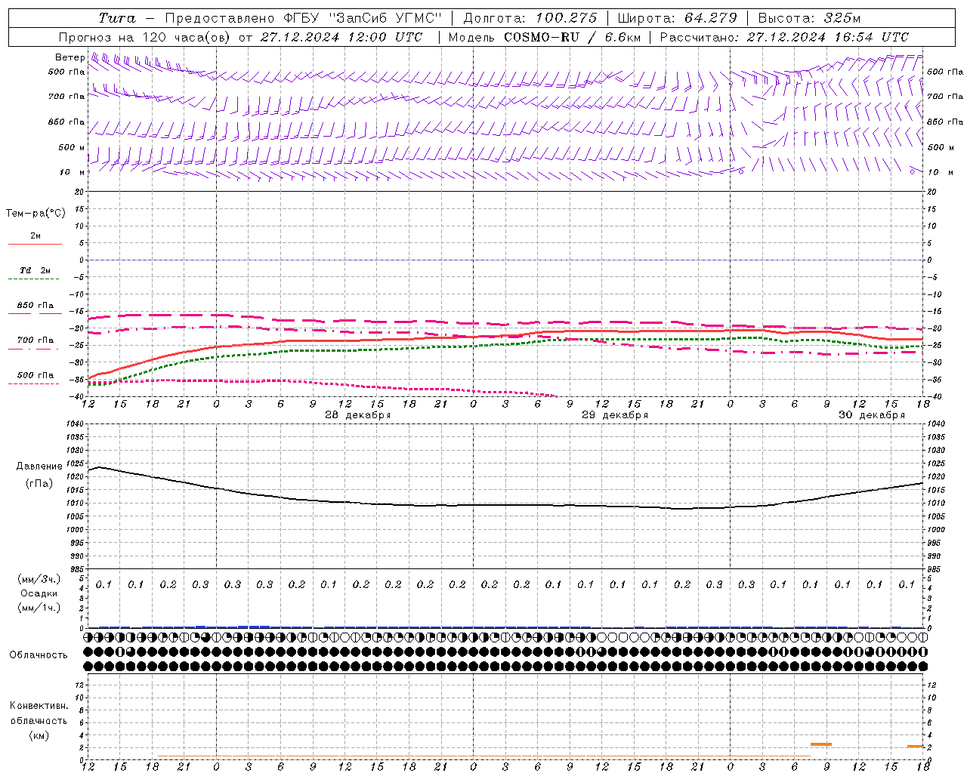
Task: Click the "Высота: 325м" header field
Action: pyautogui.click(x=809, y=18)
